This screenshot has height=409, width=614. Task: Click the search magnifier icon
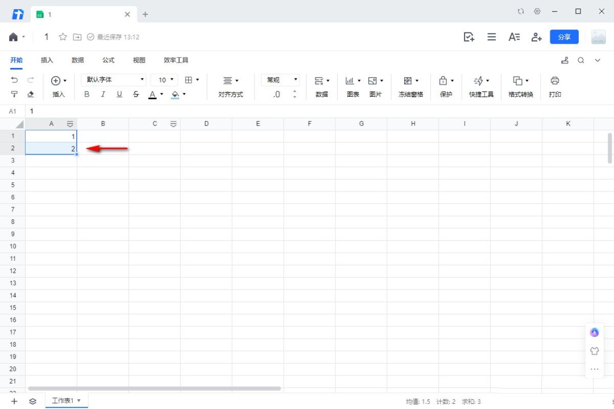click(581, 60)
